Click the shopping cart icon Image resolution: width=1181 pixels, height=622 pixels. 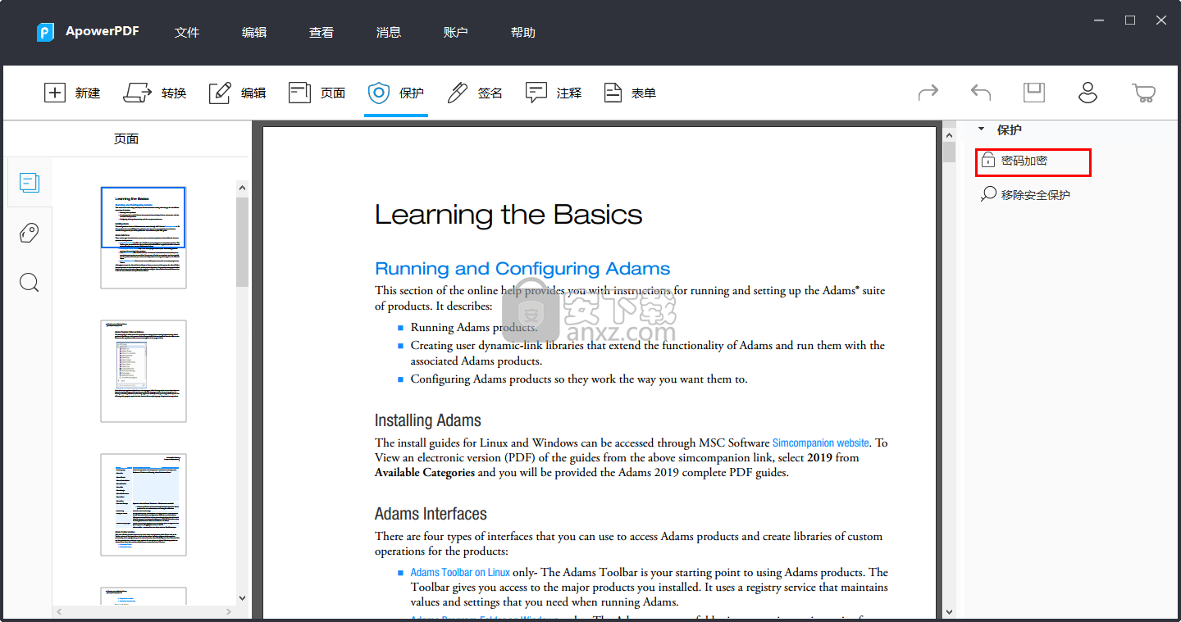tap(1143, 93)
